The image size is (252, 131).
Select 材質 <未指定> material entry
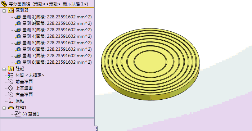pos(30,75)
